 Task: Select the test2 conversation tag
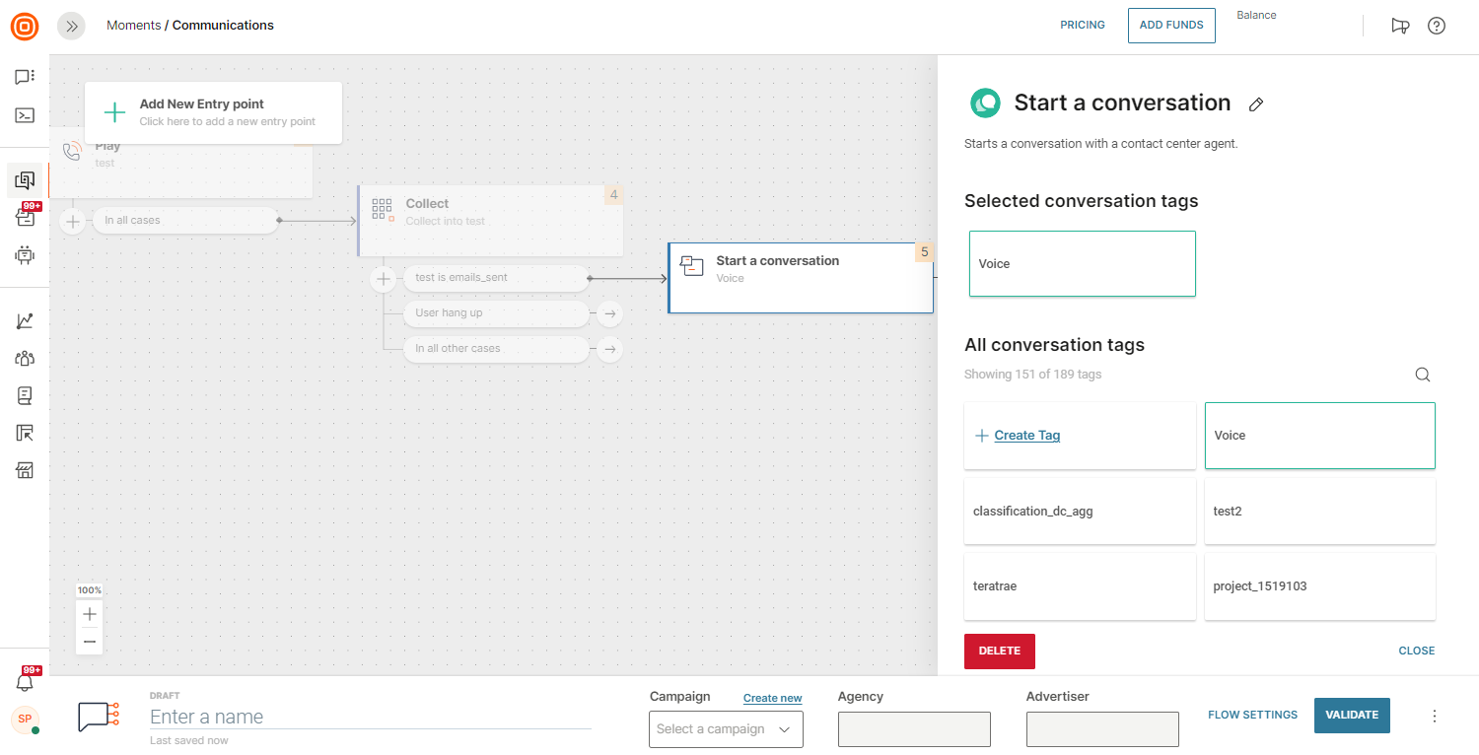pos(1319,511)
